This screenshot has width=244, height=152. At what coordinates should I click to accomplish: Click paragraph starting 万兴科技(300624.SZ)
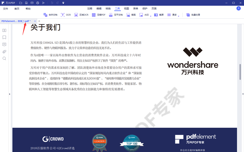[x=86, y=45]
